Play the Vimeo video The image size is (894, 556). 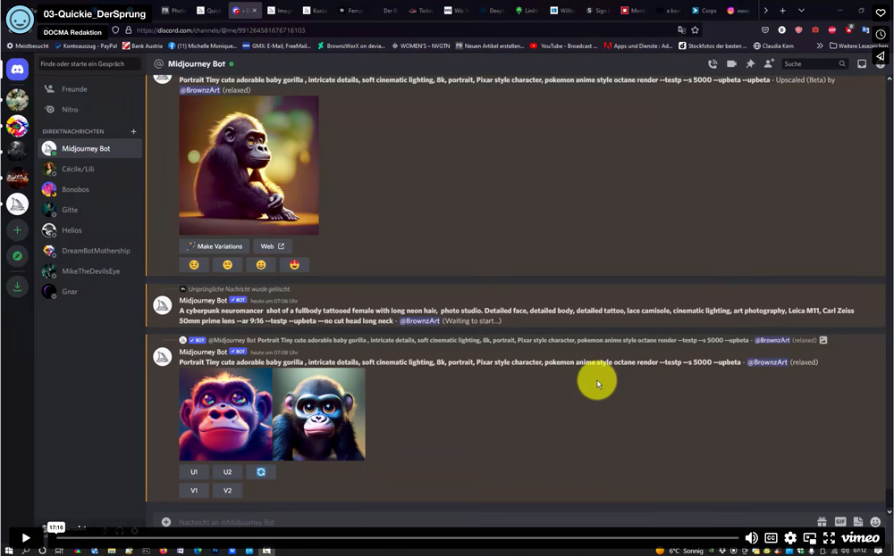26,537
